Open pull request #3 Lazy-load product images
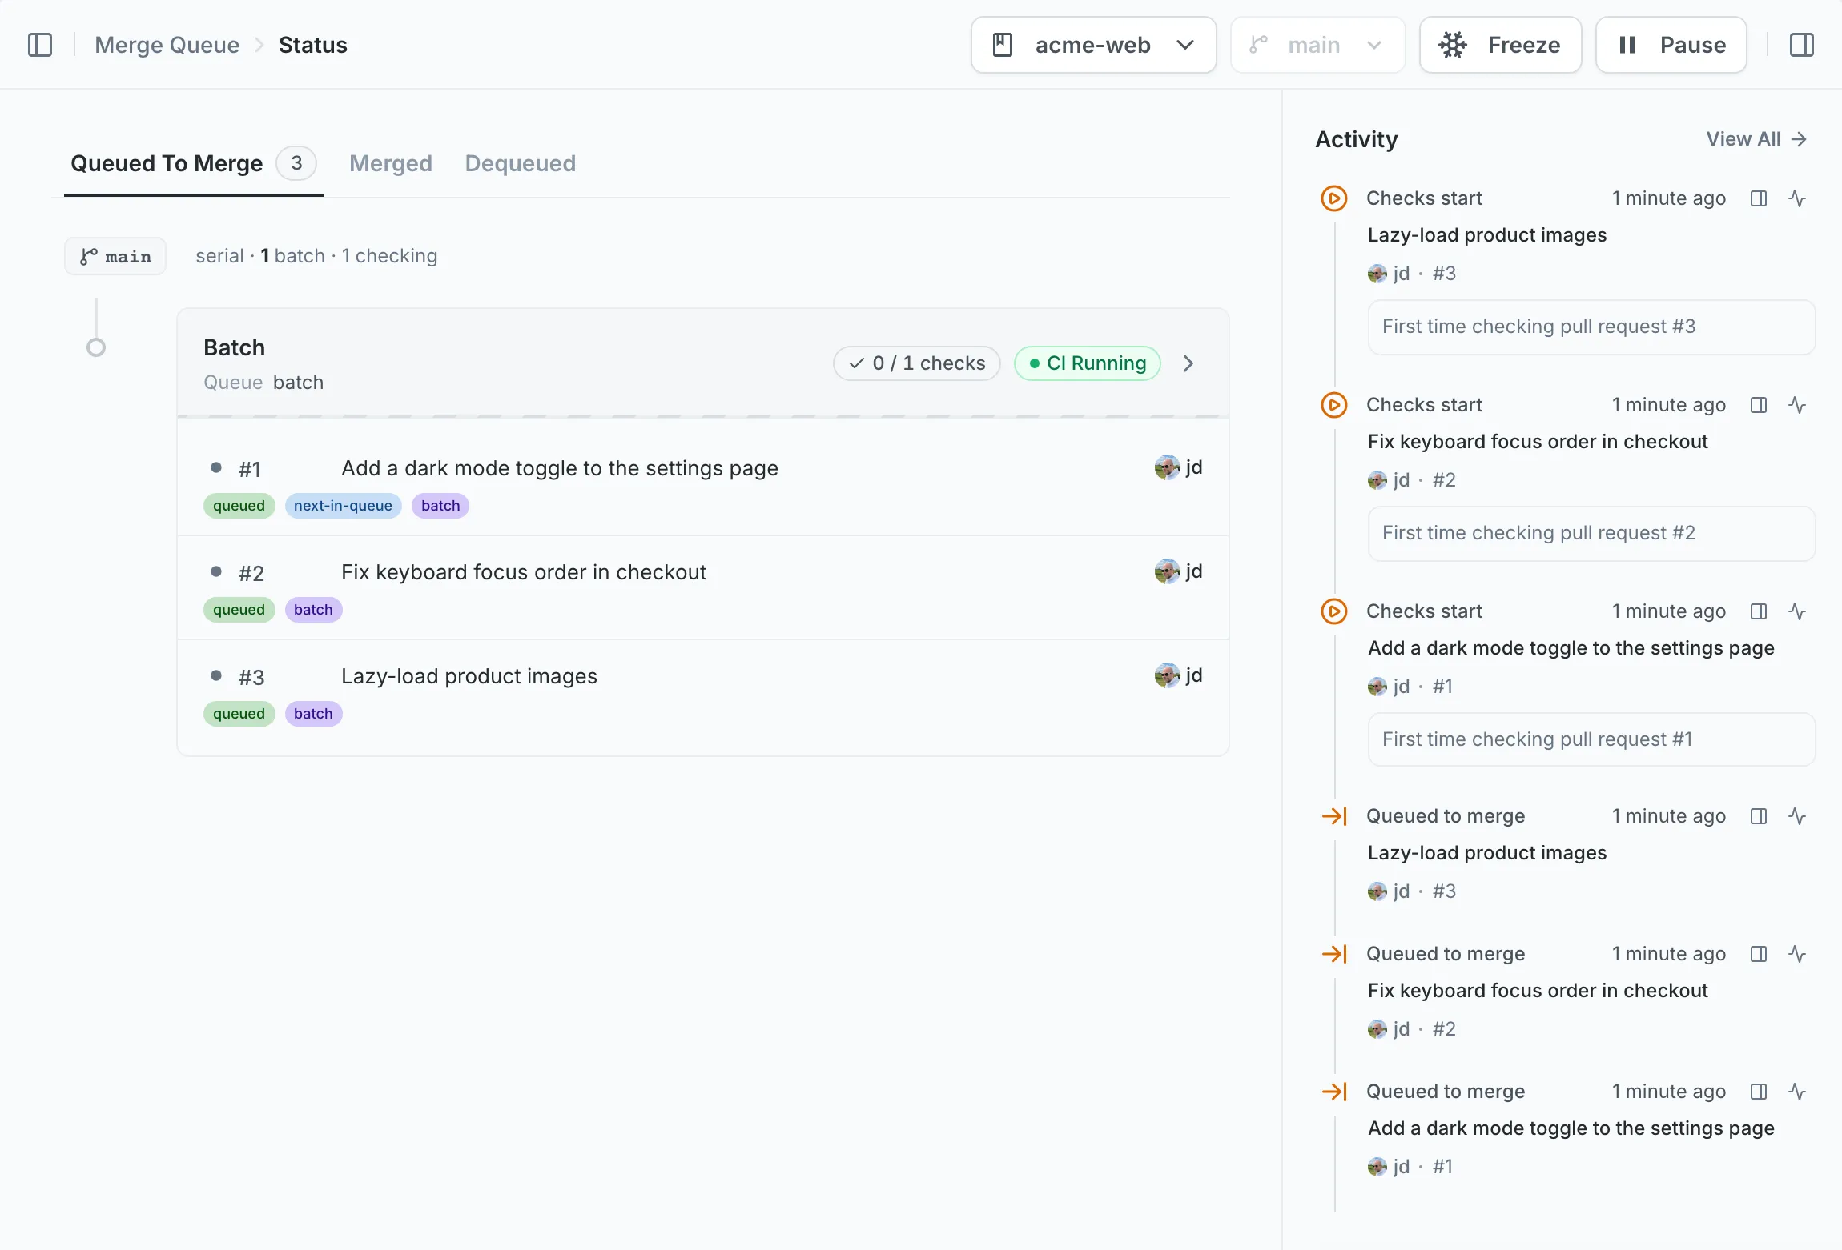The width and height of the screenshot is (1842, 1250). tap(469, 676)
